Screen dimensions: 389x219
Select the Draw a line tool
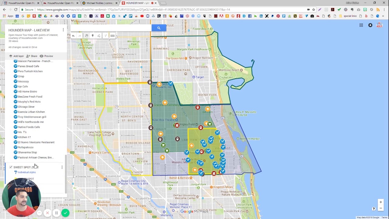(99, 36)
